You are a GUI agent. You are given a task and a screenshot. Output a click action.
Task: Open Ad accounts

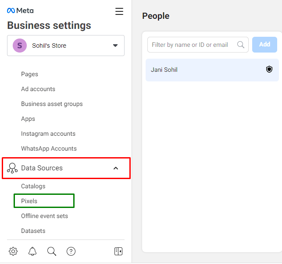click(38, 89)
